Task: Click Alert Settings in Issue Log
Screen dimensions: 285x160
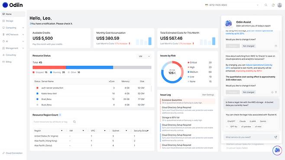Action: (208, 95)
